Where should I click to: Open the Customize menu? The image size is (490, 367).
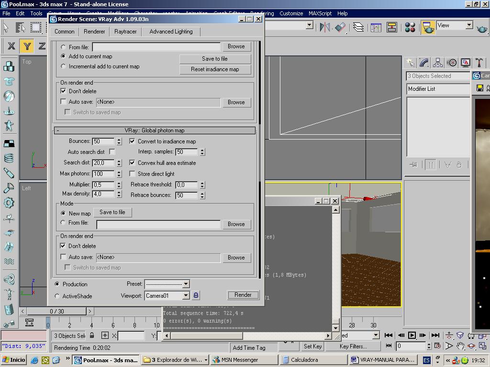(x=291, y=13)
